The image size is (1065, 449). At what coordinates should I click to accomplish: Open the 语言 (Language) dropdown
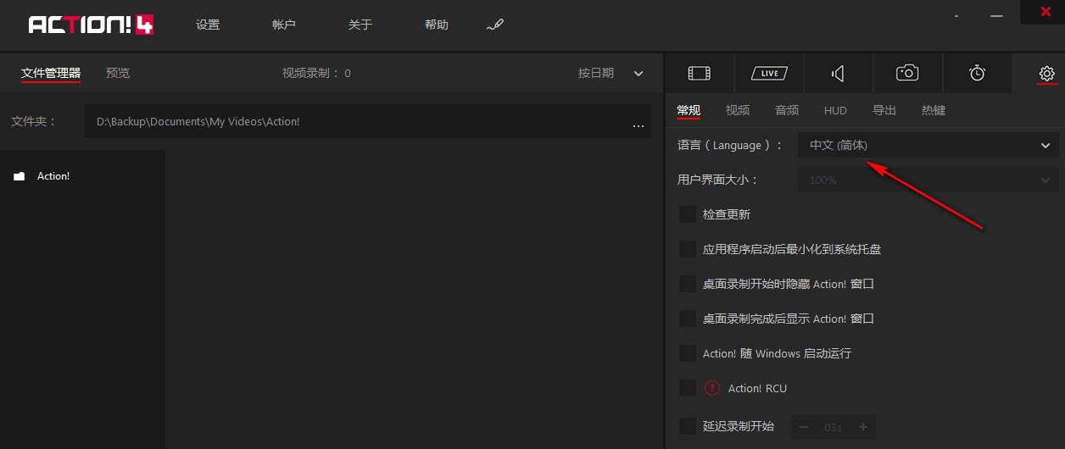point(928,145)
